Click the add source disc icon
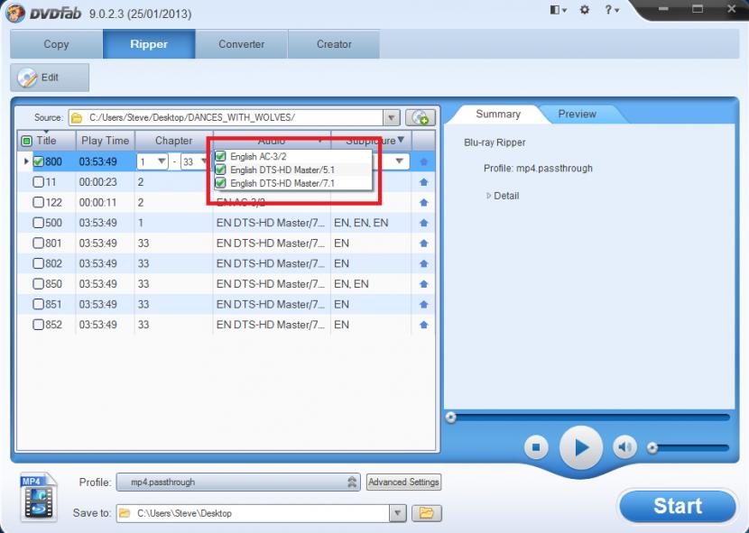 [420, 118]
